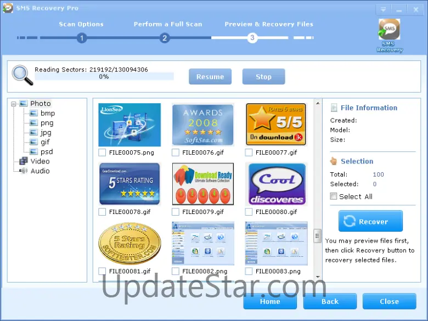Click step 1 circle marker

click(x=82, y=38)
